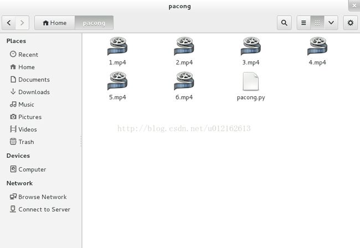The width and height of the screenshot is (360, 248).
Task: Click the Browse Network icon
Action: click(13, 197)
